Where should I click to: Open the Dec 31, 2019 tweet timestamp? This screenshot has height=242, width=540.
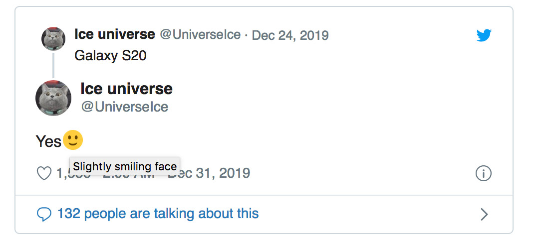pyautogui.click(x=216, y=173)
